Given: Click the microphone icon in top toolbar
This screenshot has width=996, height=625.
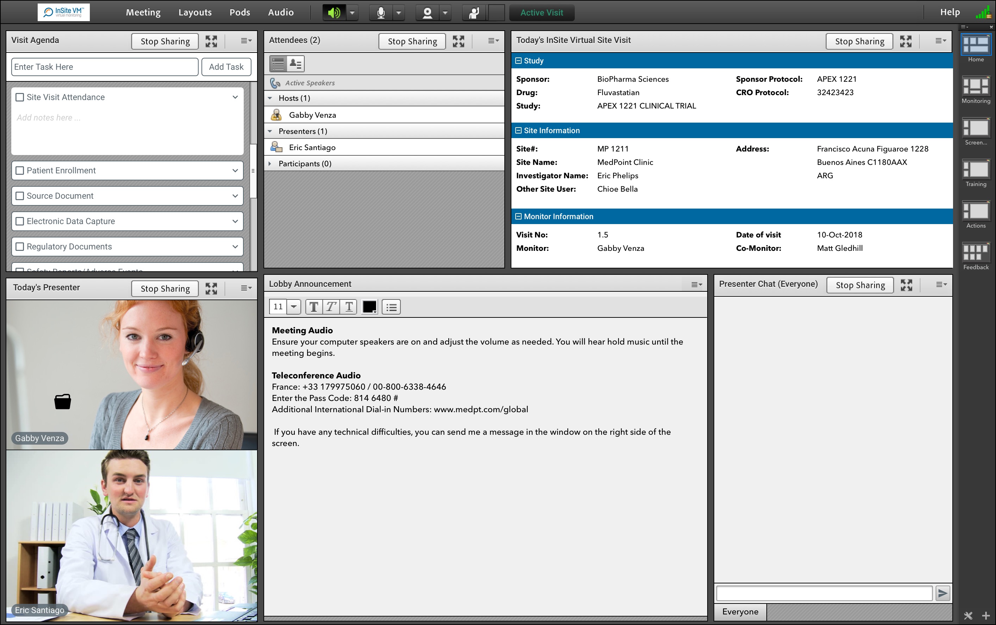Looking at the screenshot, I should coord(381,13).
